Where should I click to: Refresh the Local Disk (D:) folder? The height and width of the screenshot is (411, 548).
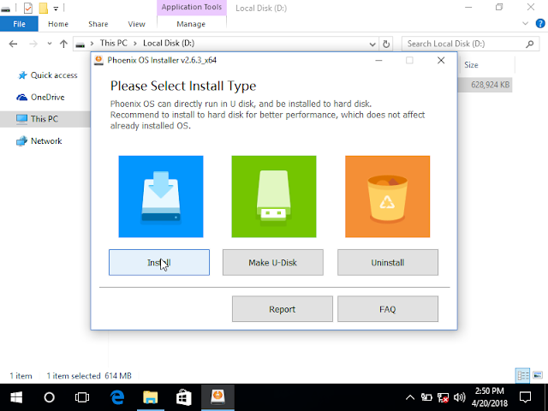386,44
